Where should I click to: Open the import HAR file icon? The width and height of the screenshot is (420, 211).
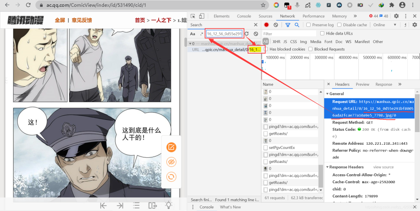click(x=405, y=25)
